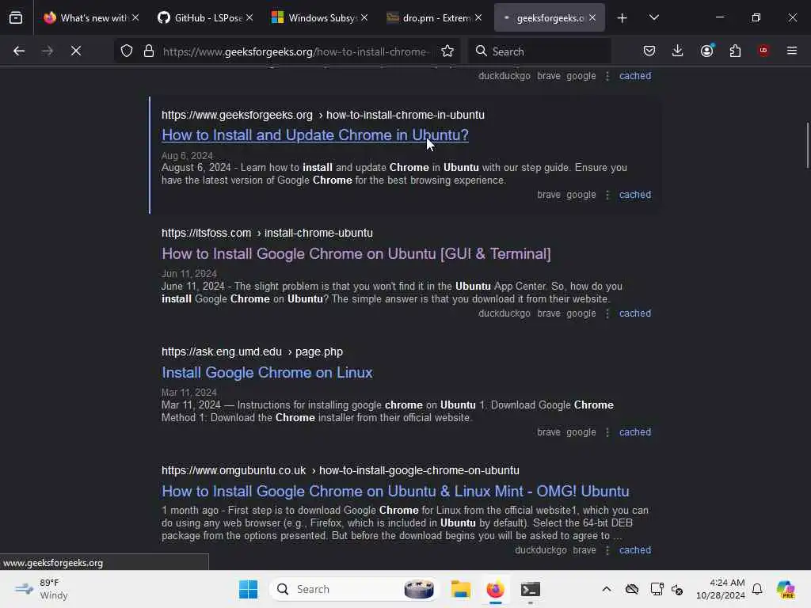Open the Windows Start menu
The width and height of the screenshot is (811, 608).
tap(248, 589)
